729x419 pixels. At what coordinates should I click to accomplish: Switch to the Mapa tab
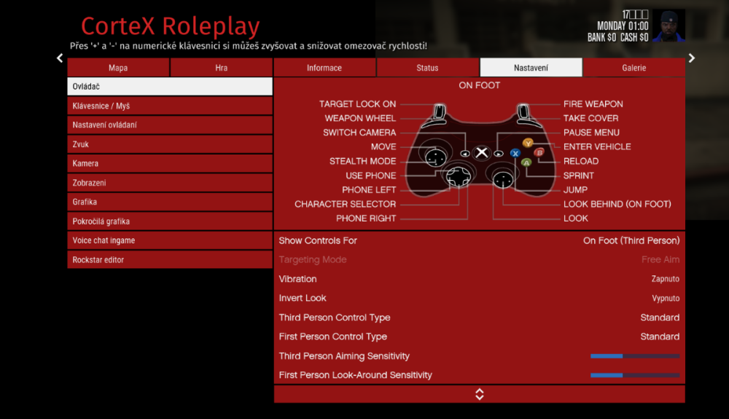pyautogui.click(x=118, y=68)
